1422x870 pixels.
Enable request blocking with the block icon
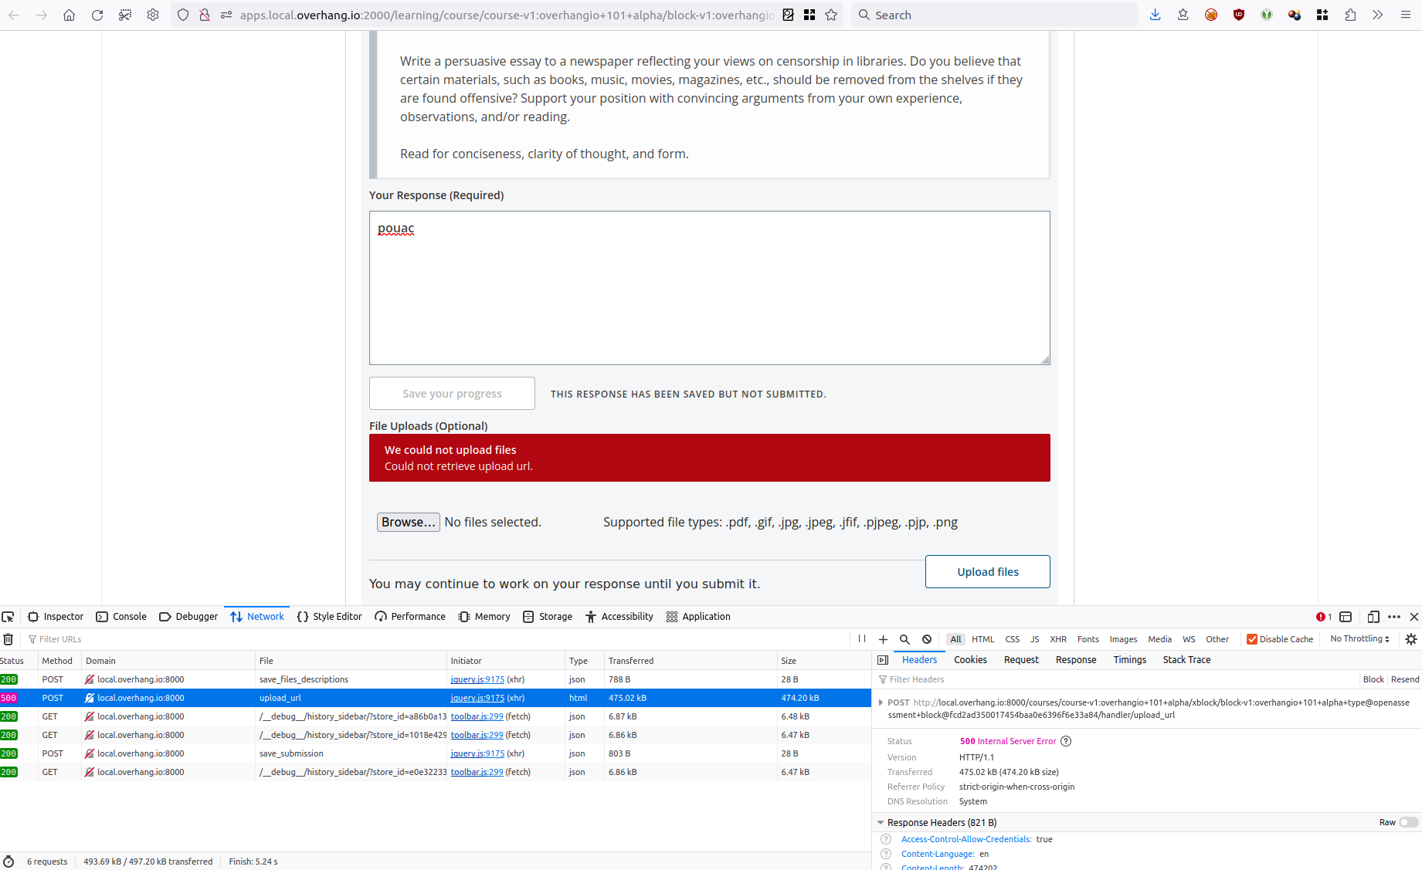[926, 639]
